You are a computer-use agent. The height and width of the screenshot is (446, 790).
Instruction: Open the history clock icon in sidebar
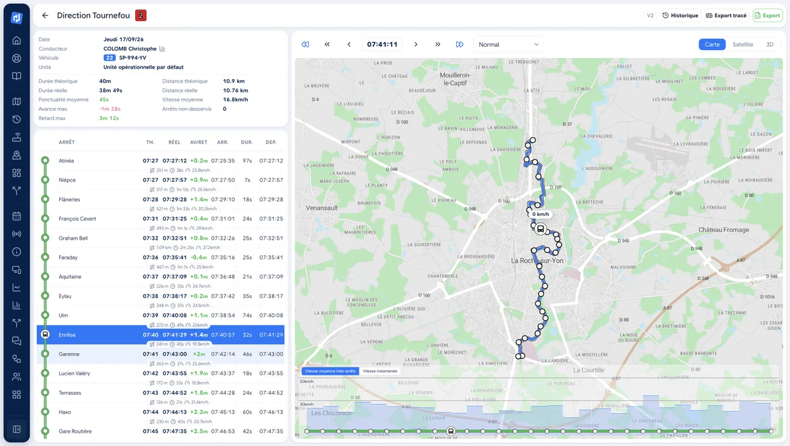click(16, 119)
